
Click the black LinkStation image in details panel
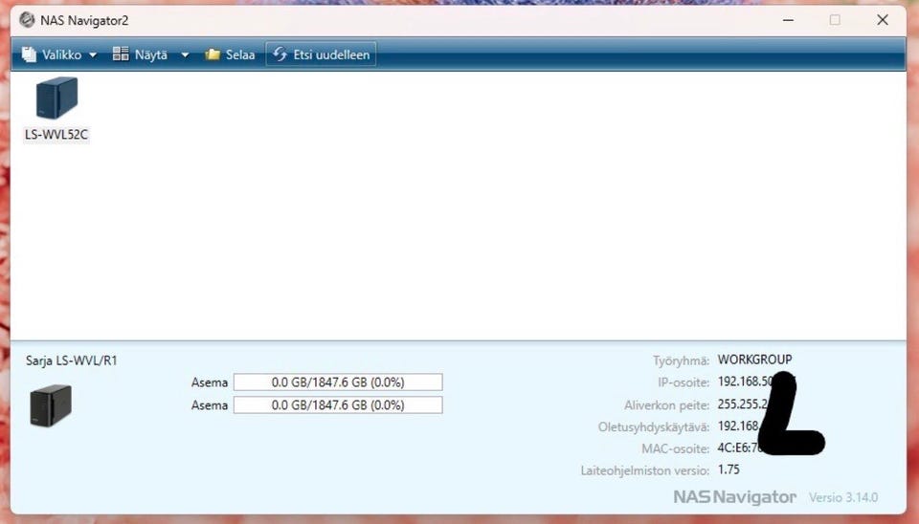coord(51,405)
